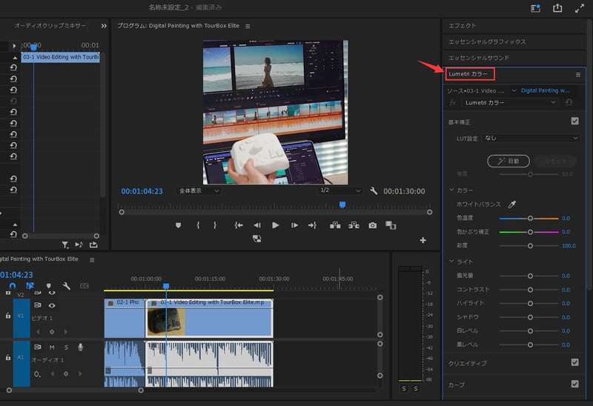Click the Play button in Program monitor
The height and width of the screenshot is (406, 593).
276,225
